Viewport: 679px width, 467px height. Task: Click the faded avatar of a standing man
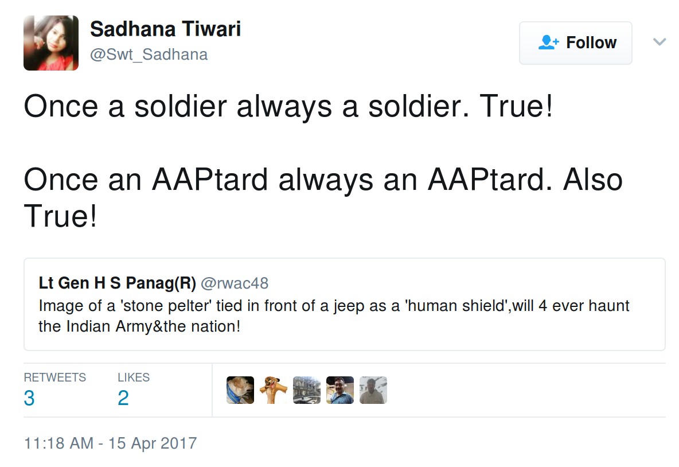[x=373, y=390]
